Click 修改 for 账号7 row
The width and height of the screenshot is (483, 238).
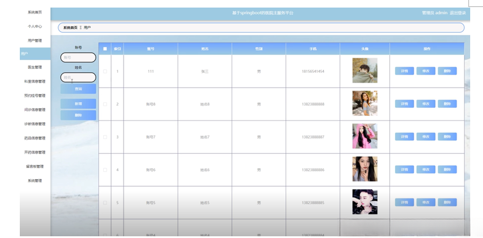point(426,137)
